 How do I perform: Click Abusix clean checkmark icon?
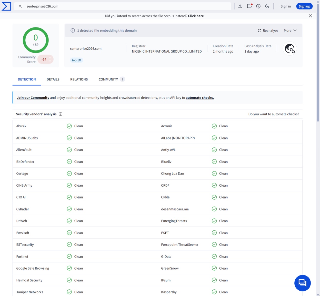(x=69, y=126)
